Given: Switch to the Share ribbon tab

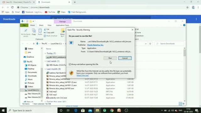Looking at the screenshot, I should click(x=41, y=25).
